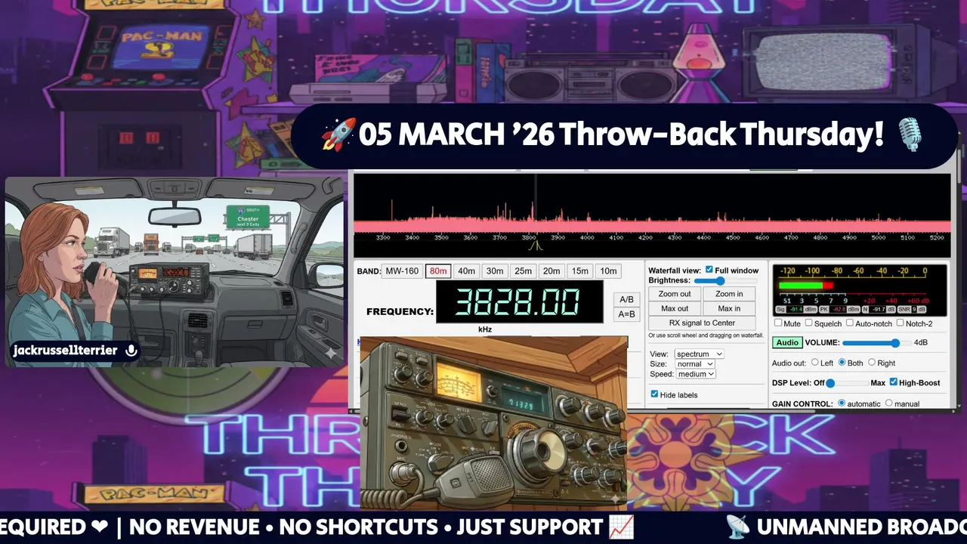The width and height of the screenshot is (967, 544).
Task: Click the -91.4 dBm Sig readout
Action: pos(796,310)
